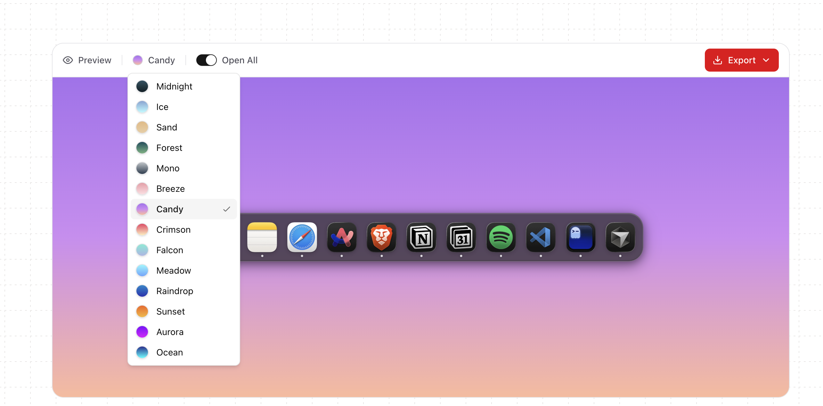Uncheck the Candy theme checkmark

(x=227, y=209)
